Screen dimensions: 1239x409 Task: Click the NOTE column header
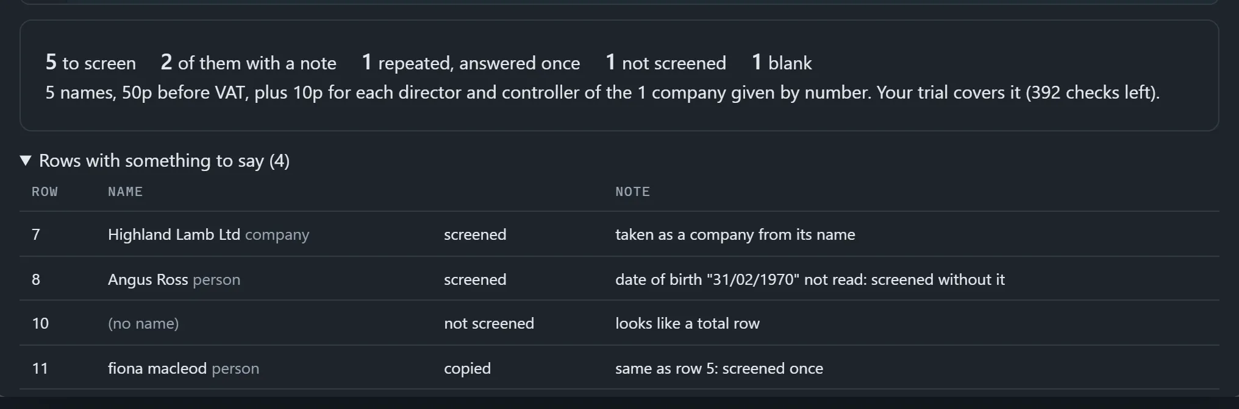point(632,192)
